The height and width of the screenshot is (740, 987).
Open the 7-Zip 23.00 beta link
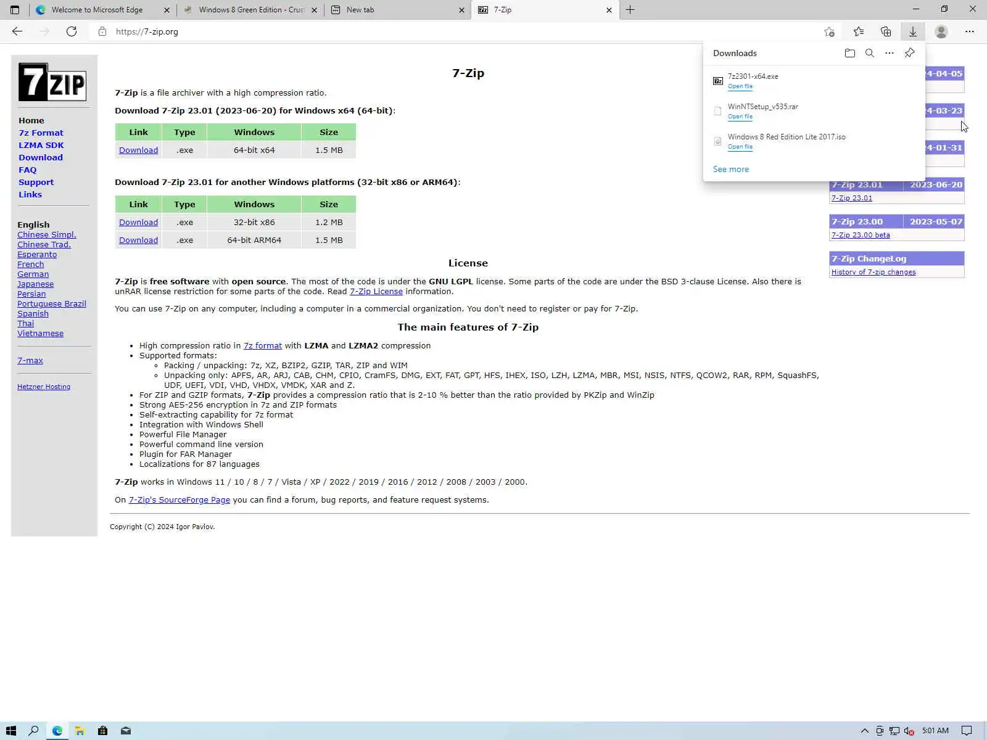click(x=861, y=235)
